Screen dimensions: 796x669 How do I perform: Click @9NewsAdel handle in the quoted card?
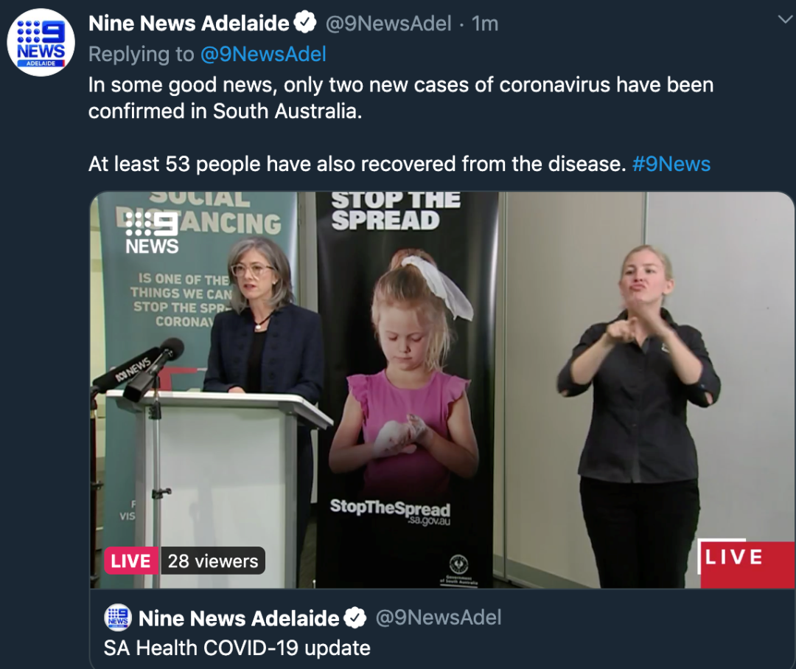click(x=438, y=617)
